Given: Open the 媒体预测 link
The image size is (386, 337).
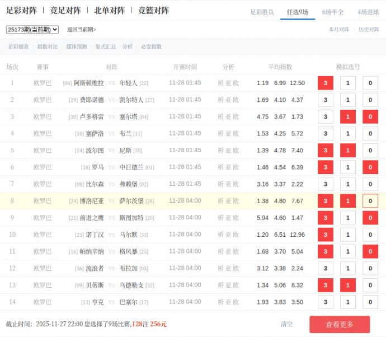Looking at the screenshot, I should pos(76,47).
